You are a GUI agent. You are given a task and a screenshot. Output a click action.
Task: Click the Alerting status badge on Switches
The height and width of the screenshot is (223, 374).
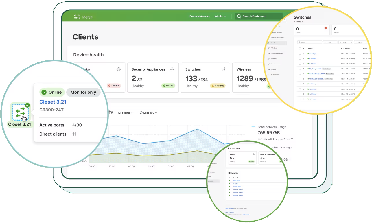[218, 86]
